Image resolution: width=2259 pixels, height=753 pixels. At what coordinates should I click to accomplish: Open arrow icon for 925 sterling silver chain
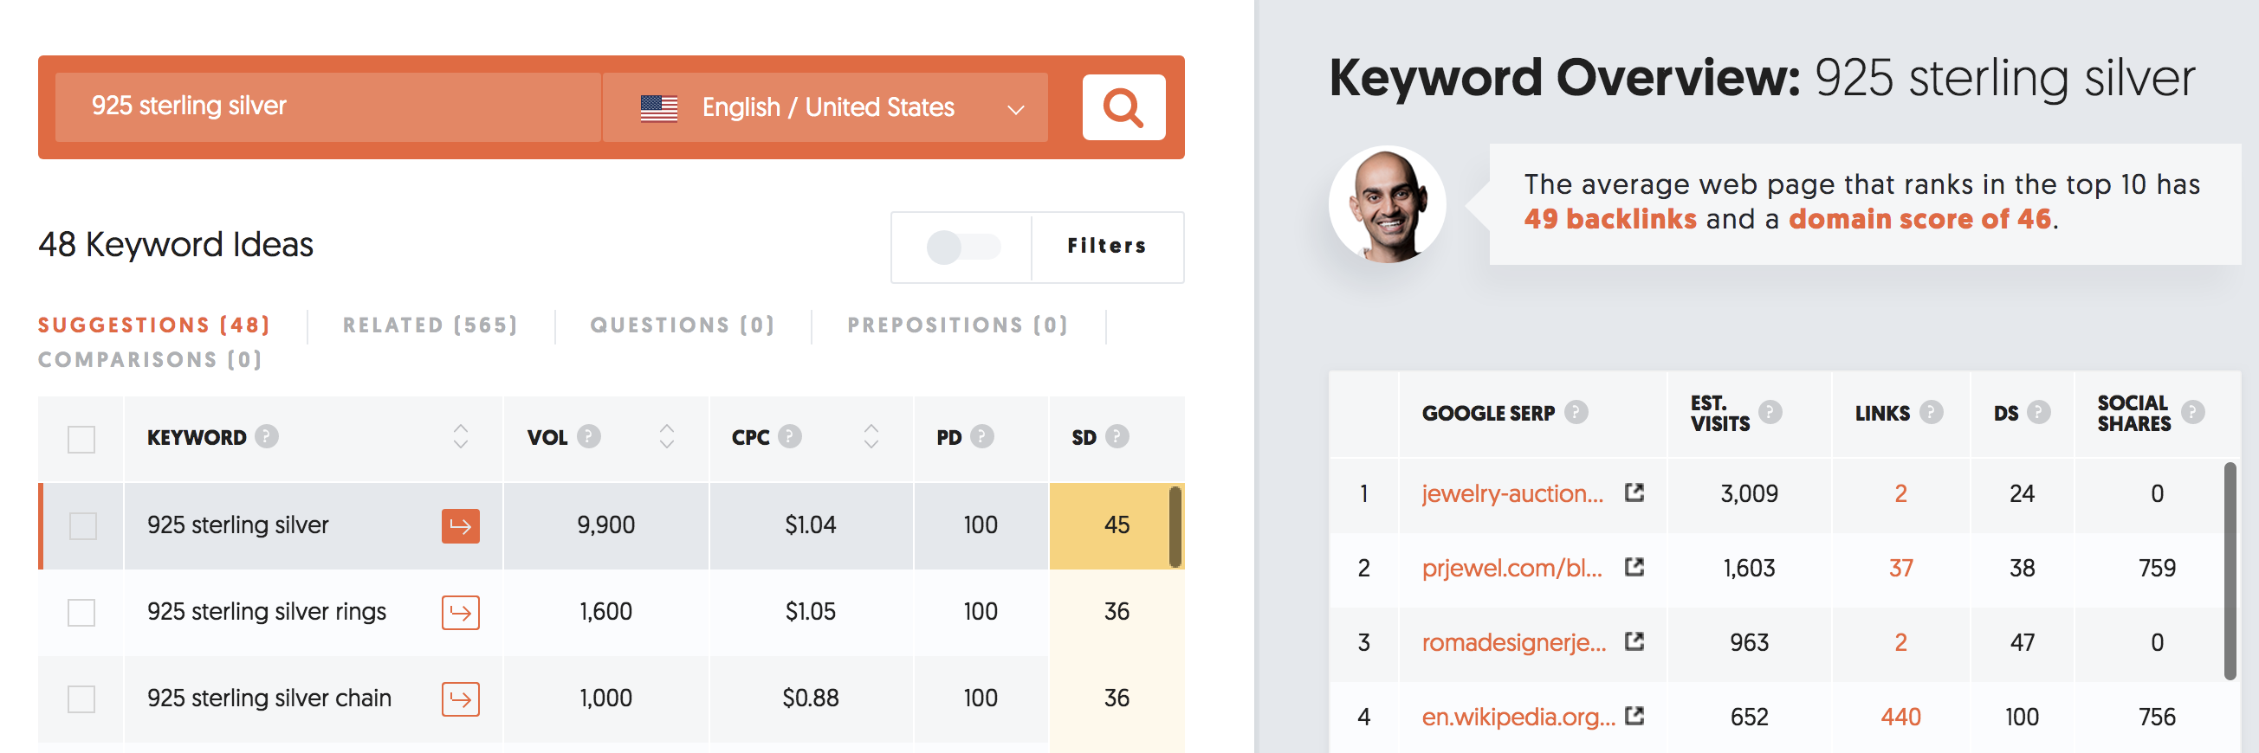461,698
